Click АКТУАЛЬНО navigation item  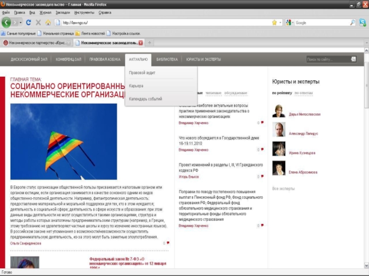click(138, 59)
